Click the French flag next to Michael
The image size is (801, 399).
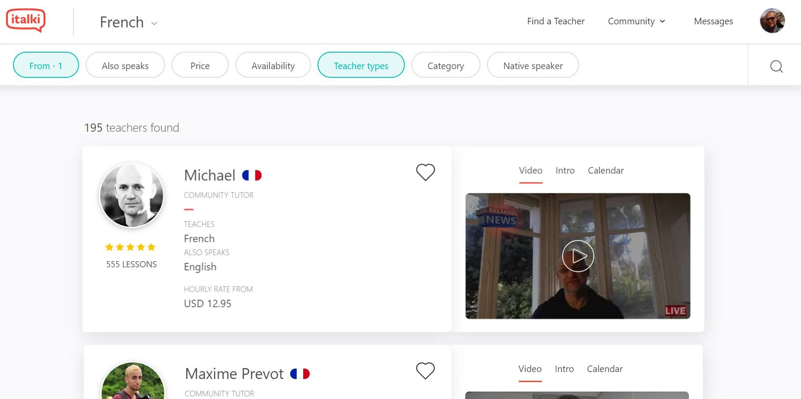252,175
